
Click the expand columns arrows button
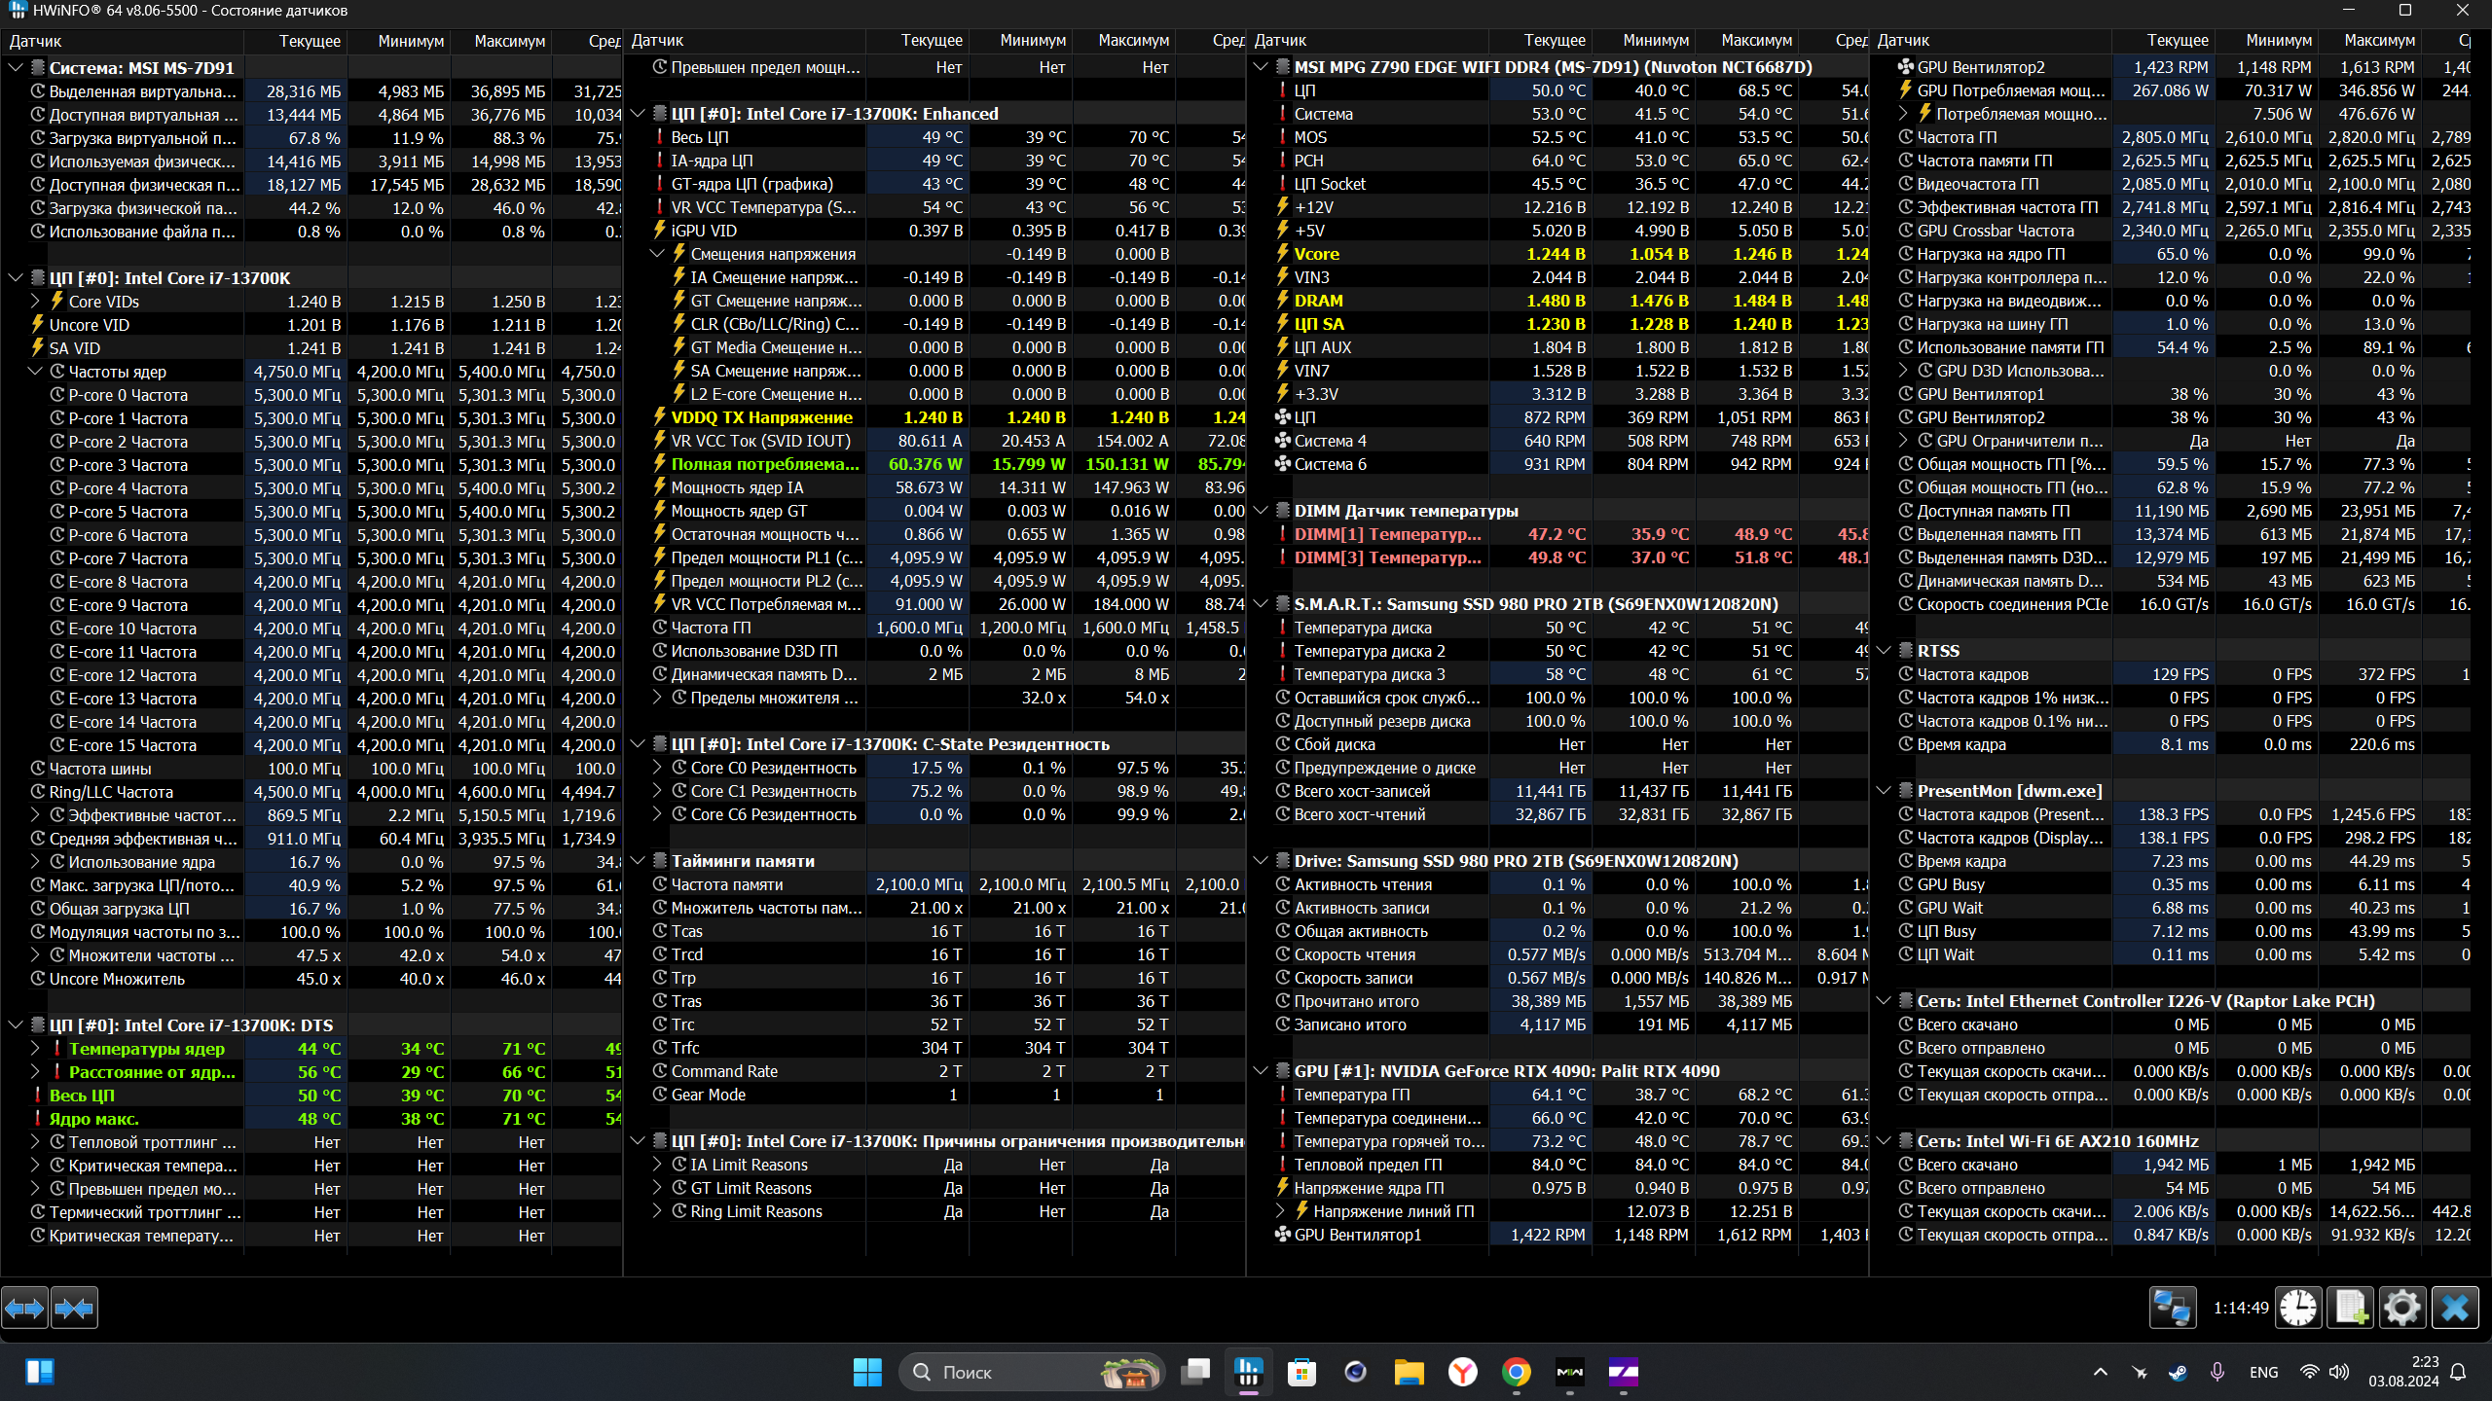click(24, 1309)
